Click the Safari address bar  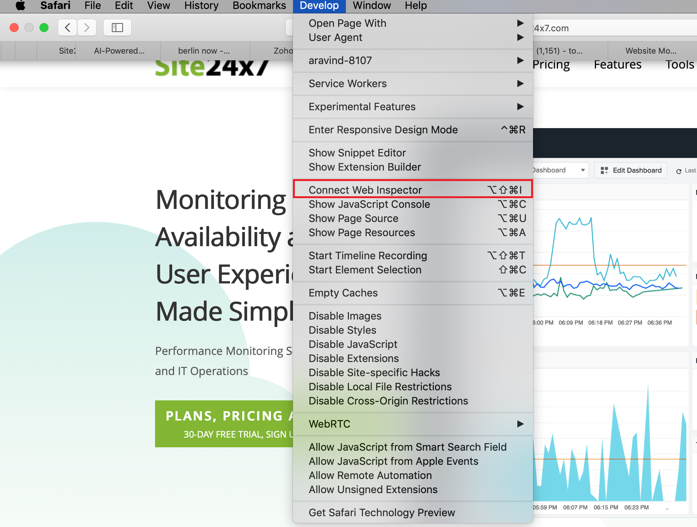(615, 28)
